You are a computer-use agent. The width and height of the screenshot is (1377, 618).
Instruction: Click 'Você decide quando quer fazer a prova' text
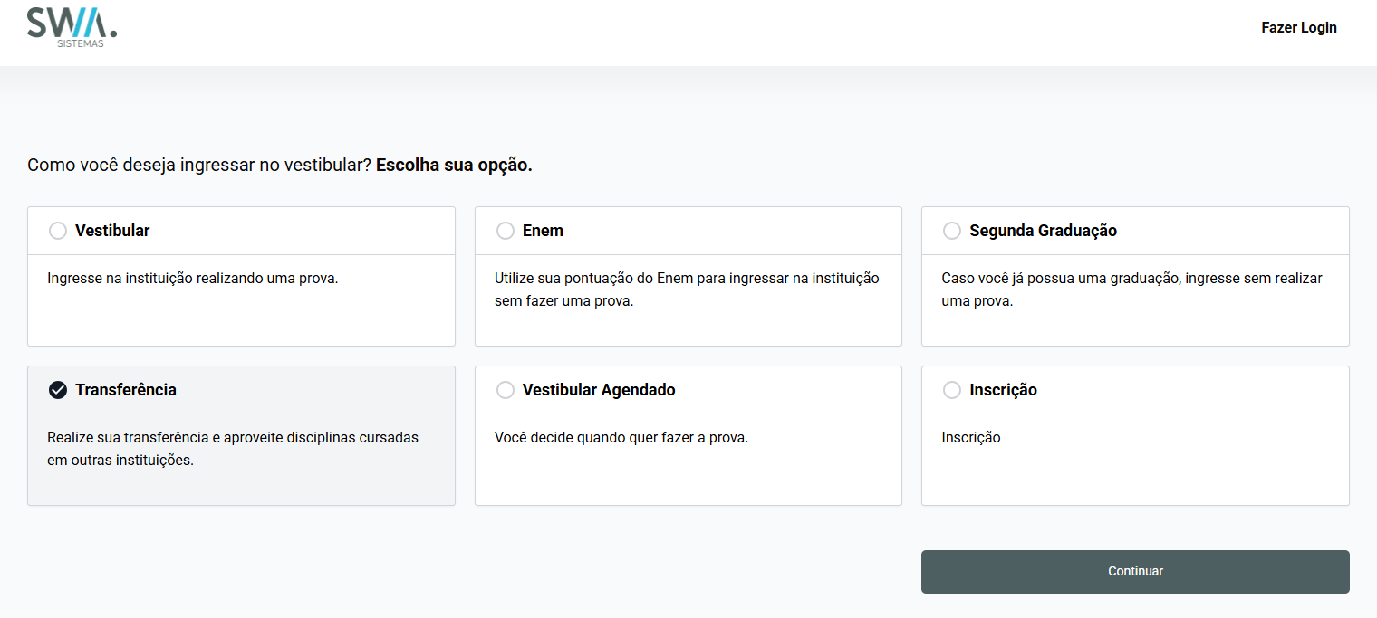pyautogui.click(x=621, y=438)
